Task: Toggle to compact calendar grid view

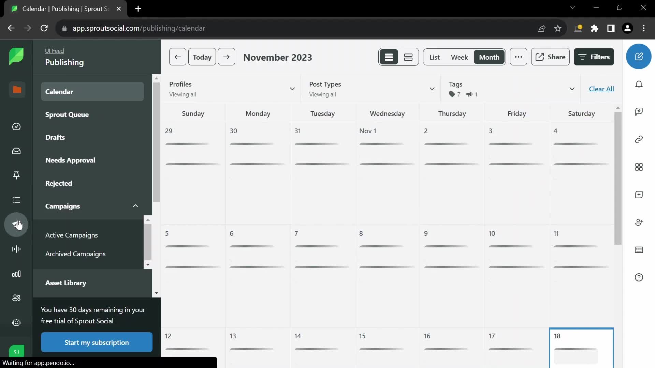Action: [x=408, y=57]
